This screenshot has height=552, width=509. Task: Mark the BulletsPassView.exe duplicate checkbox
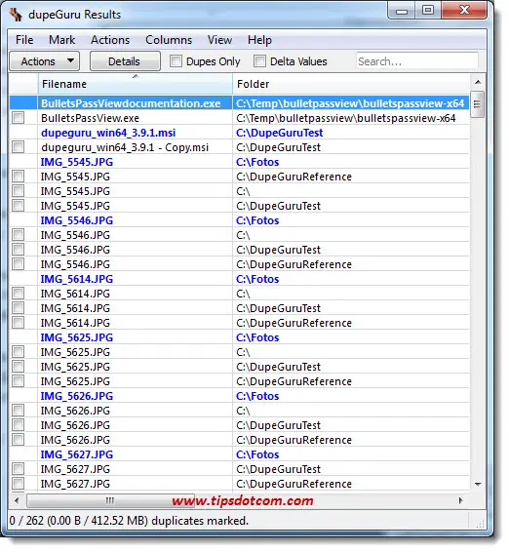click(x=18, y=118)
